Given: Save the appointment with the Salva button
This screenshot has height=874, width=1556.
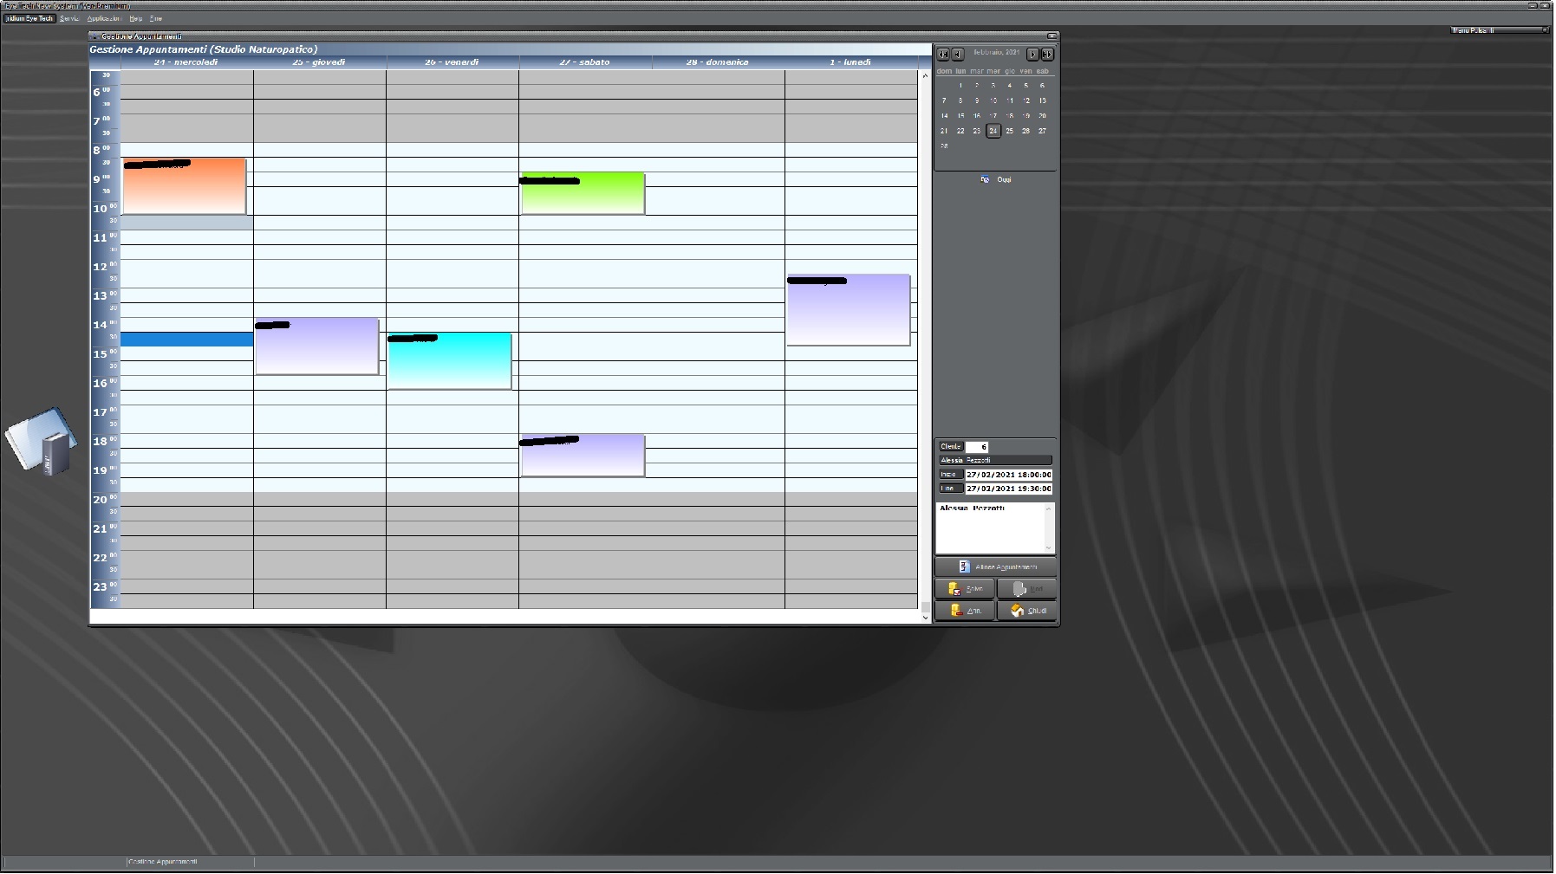Looking at the screenshot, I should tap(965, 589).
